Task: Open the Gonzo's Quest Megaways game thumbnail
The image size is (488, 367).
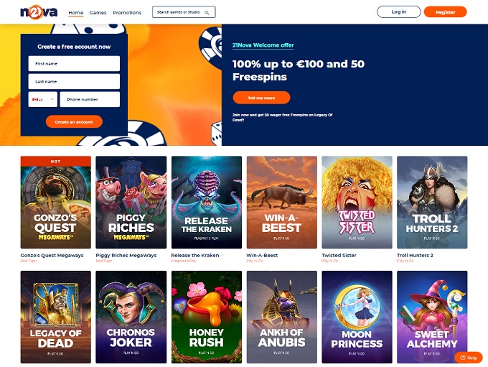Action: tap(56, 203)
